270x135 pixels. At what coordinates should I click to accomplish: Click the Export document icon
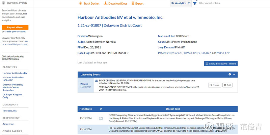click(133, 3)
